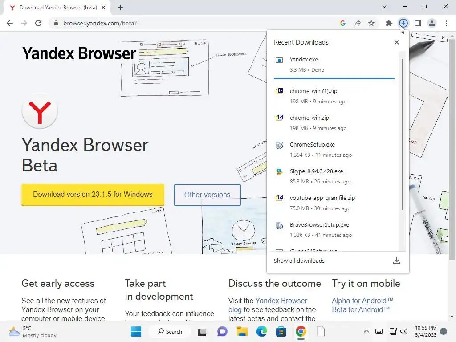Click chrome-win (1).zip archive icon

tap(279, 91)
